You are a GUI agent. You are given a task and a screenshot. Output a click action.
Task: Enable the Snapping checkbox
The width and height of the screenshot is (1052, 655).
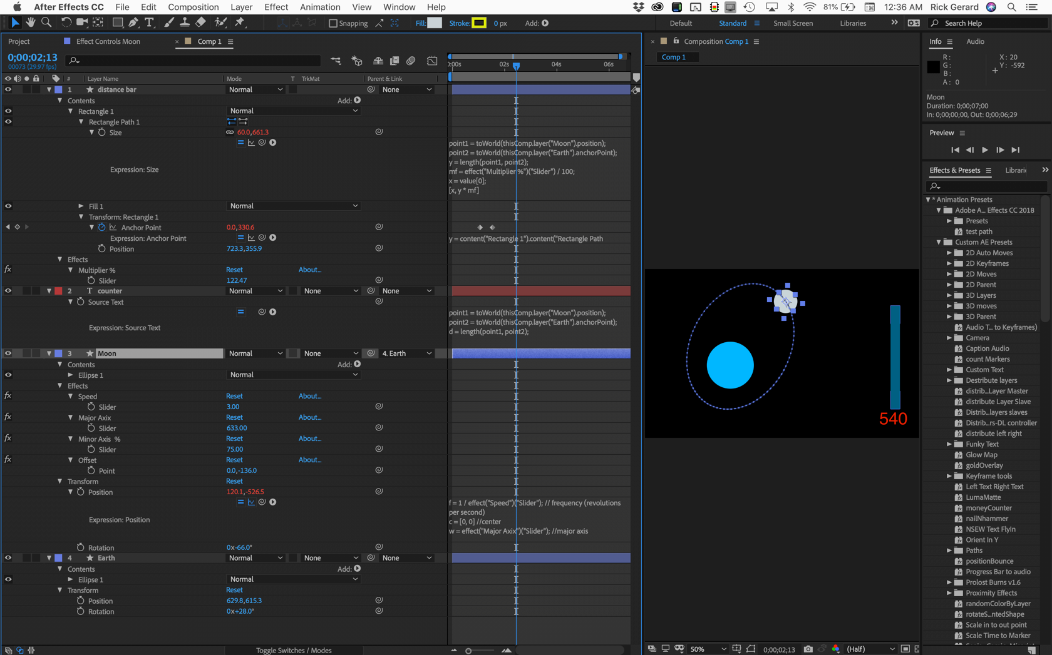[x=333, y=23]
